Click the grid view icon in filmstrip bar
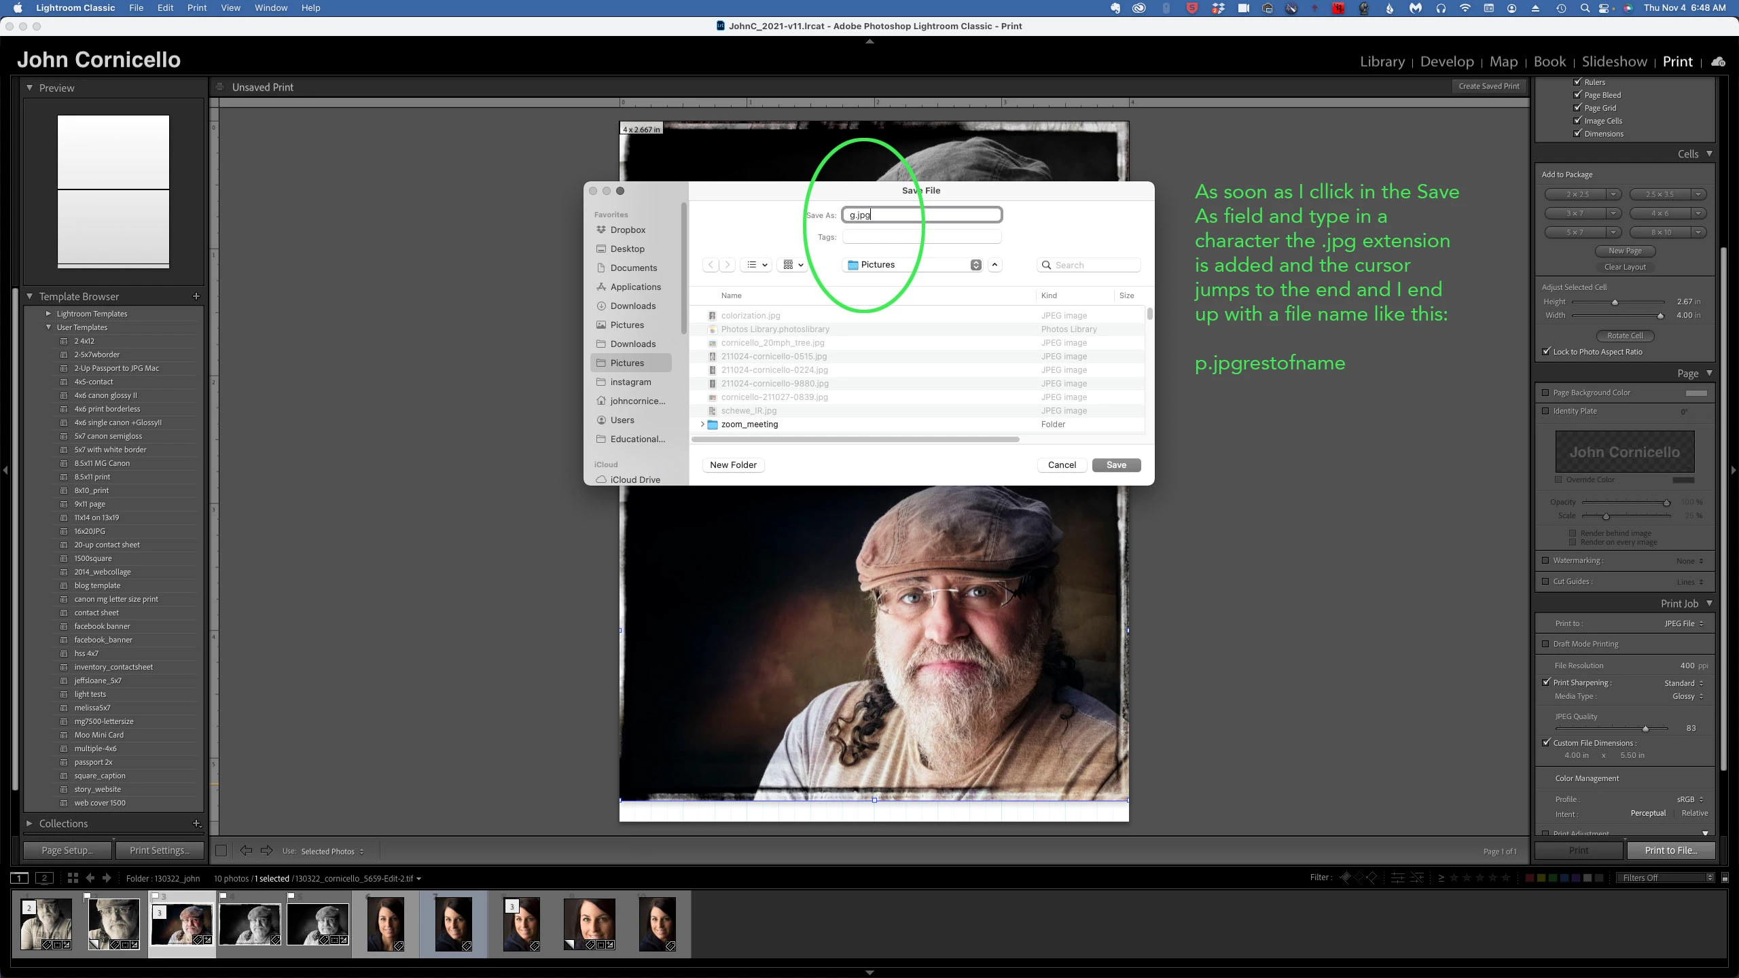This screenshot has height=978, width=1739. click(73, 878)
